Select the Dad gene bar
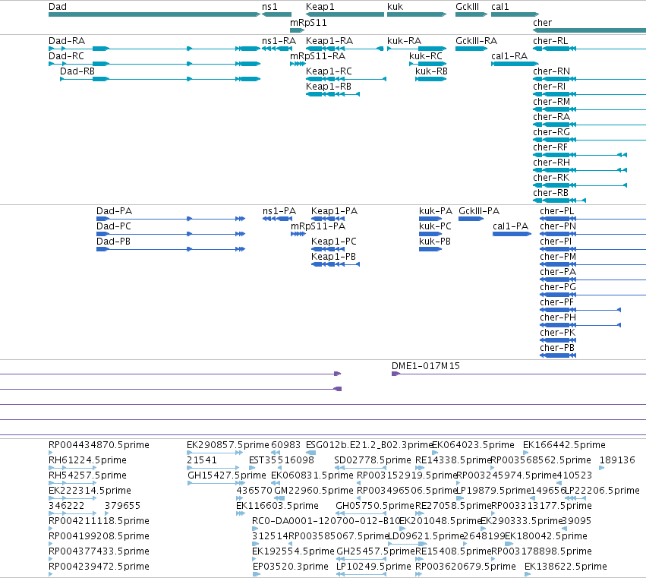646x578 pixels. pyautogui.click(x=155, y=14)
